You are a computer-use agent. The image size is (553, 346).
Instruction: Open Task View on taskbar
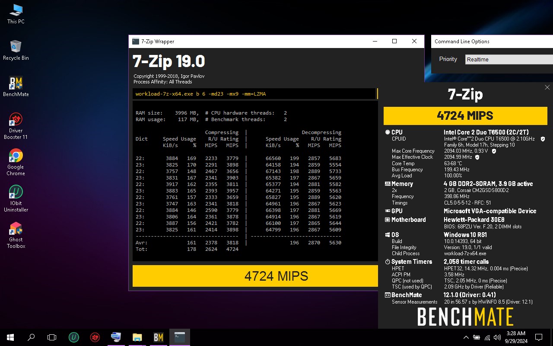coord(52,337)
